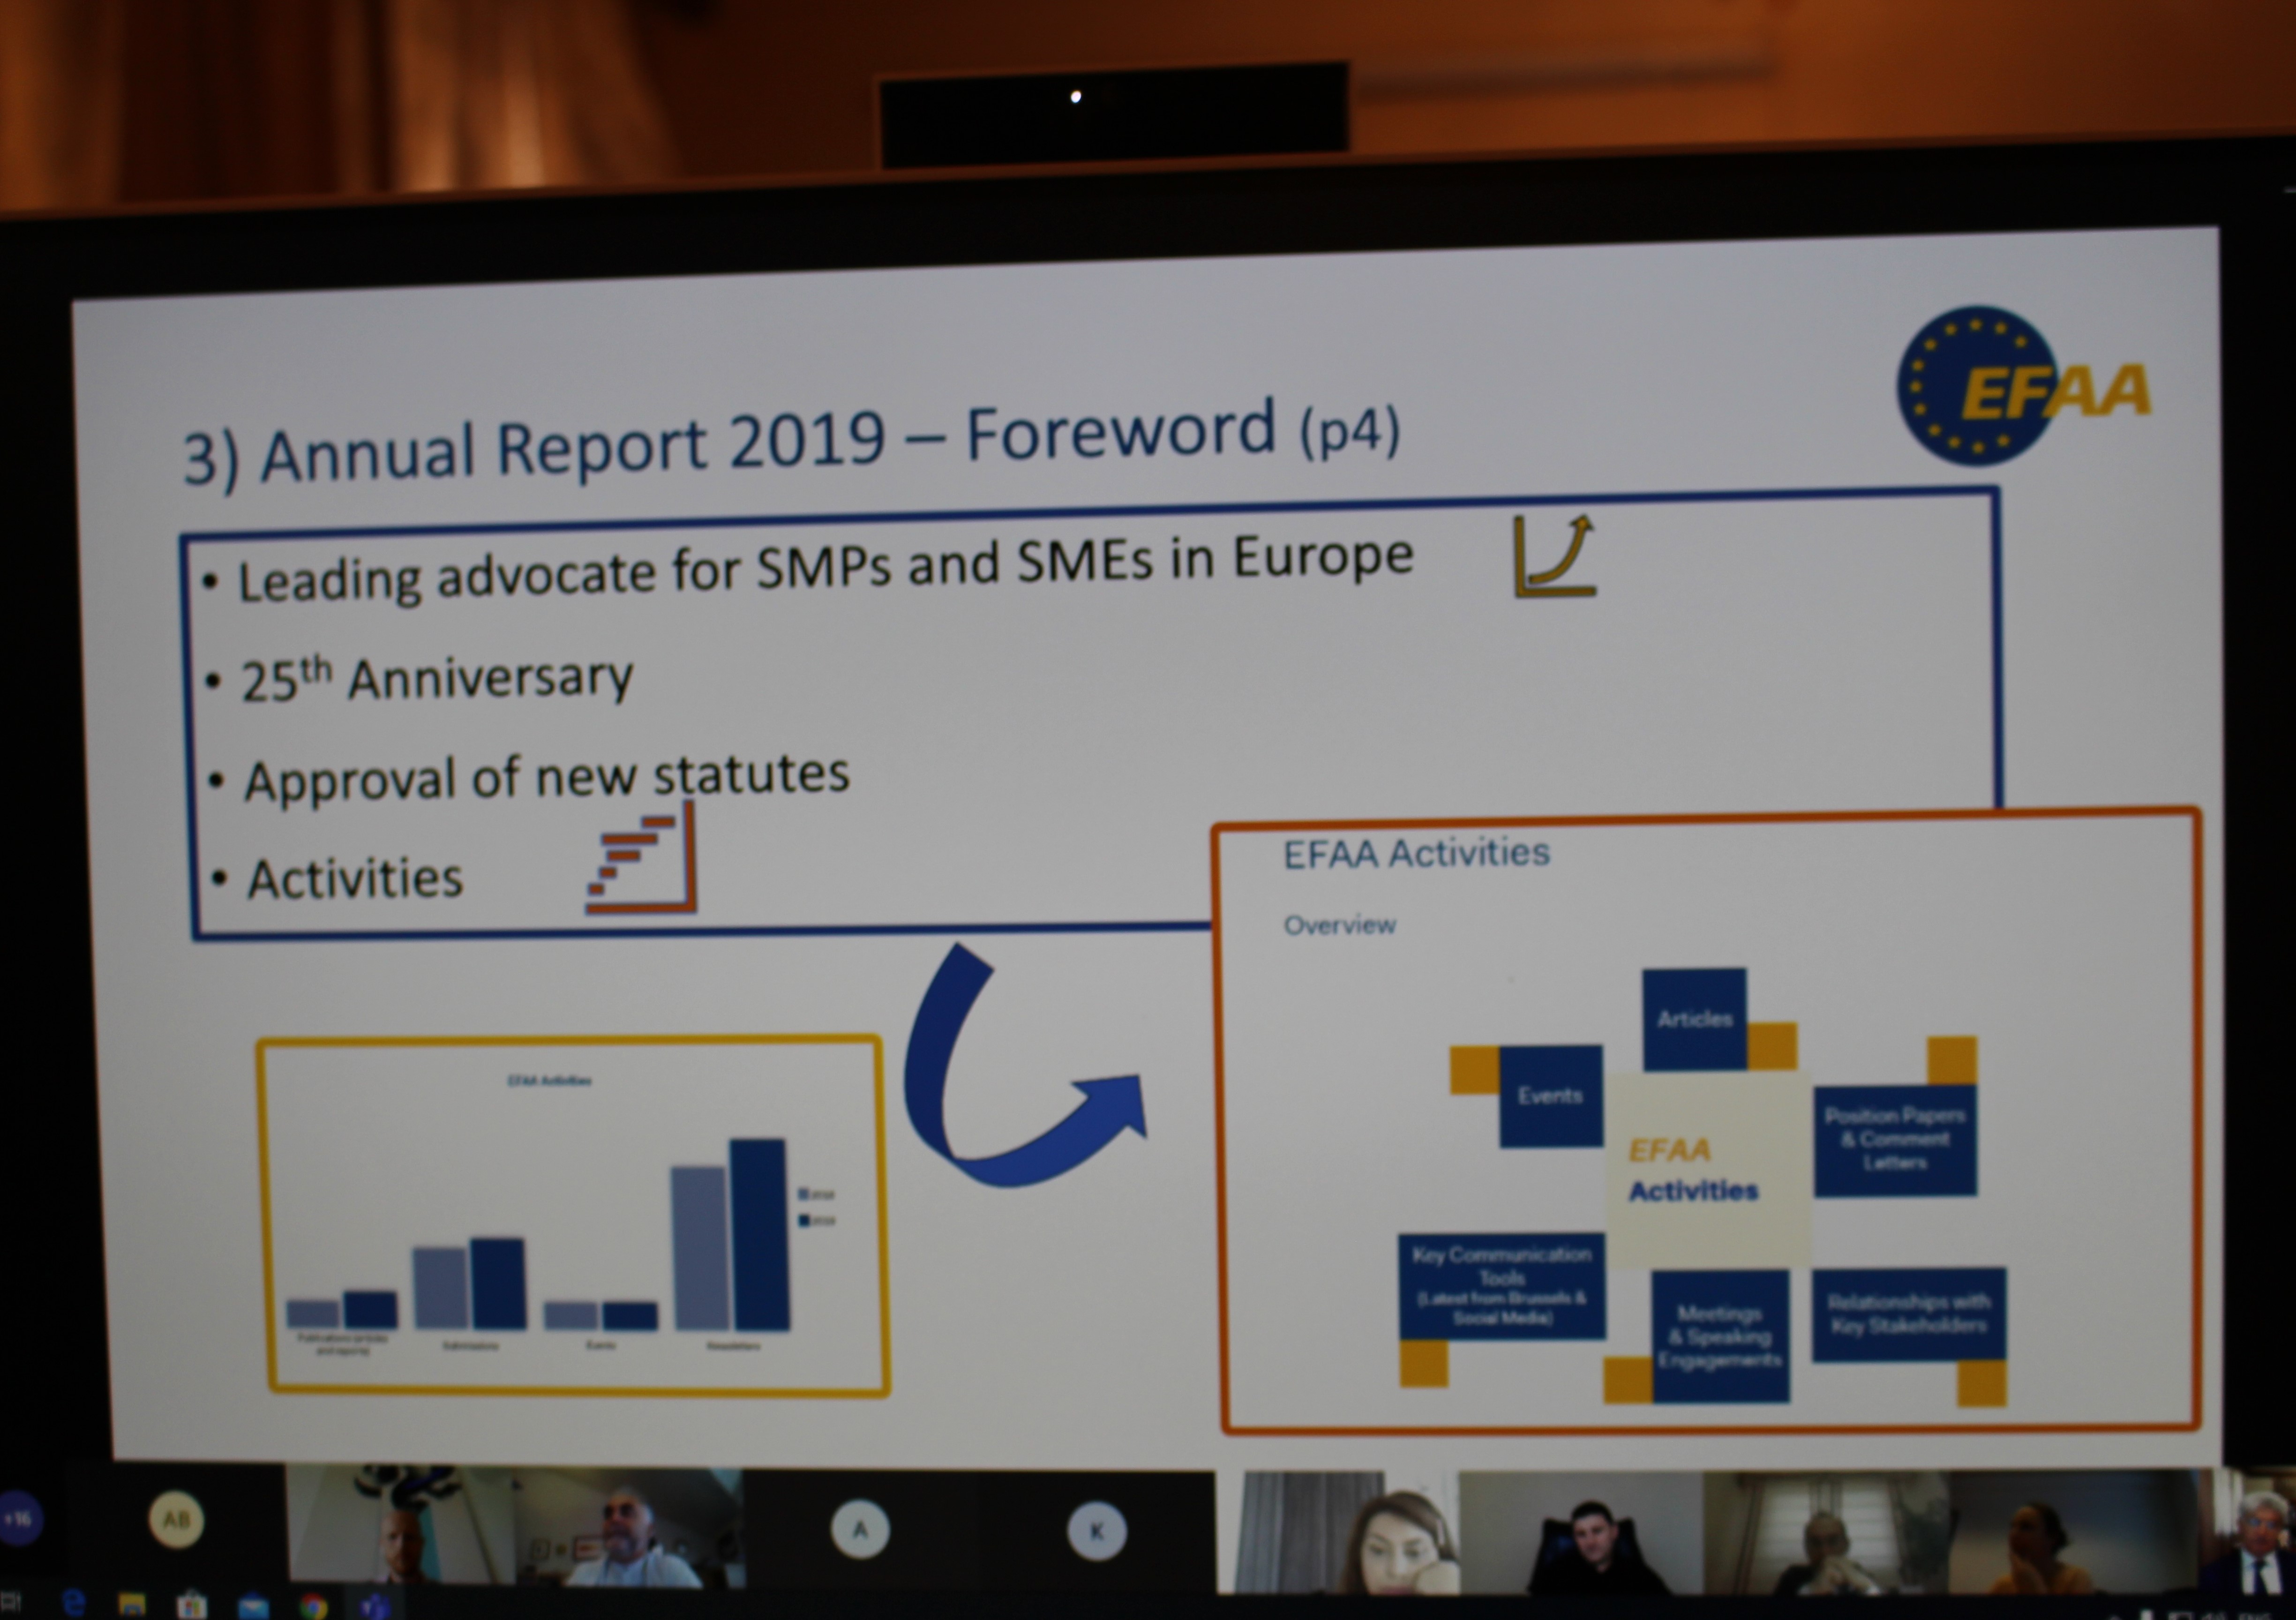Viewport: 2296px width, 1620px height.
Task: Click the '25th Anniversary' bullet
Action: point(437,679)
